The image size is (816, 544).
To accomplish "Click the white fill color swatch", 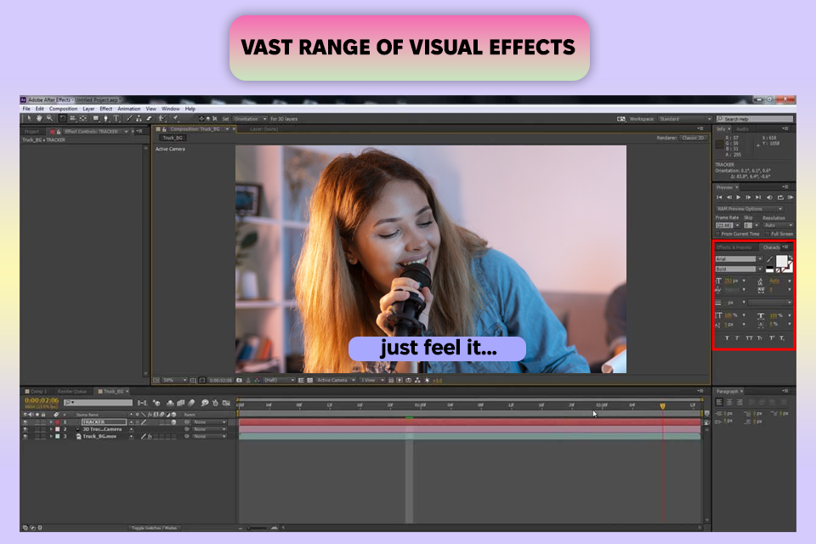I will (782, 261).
